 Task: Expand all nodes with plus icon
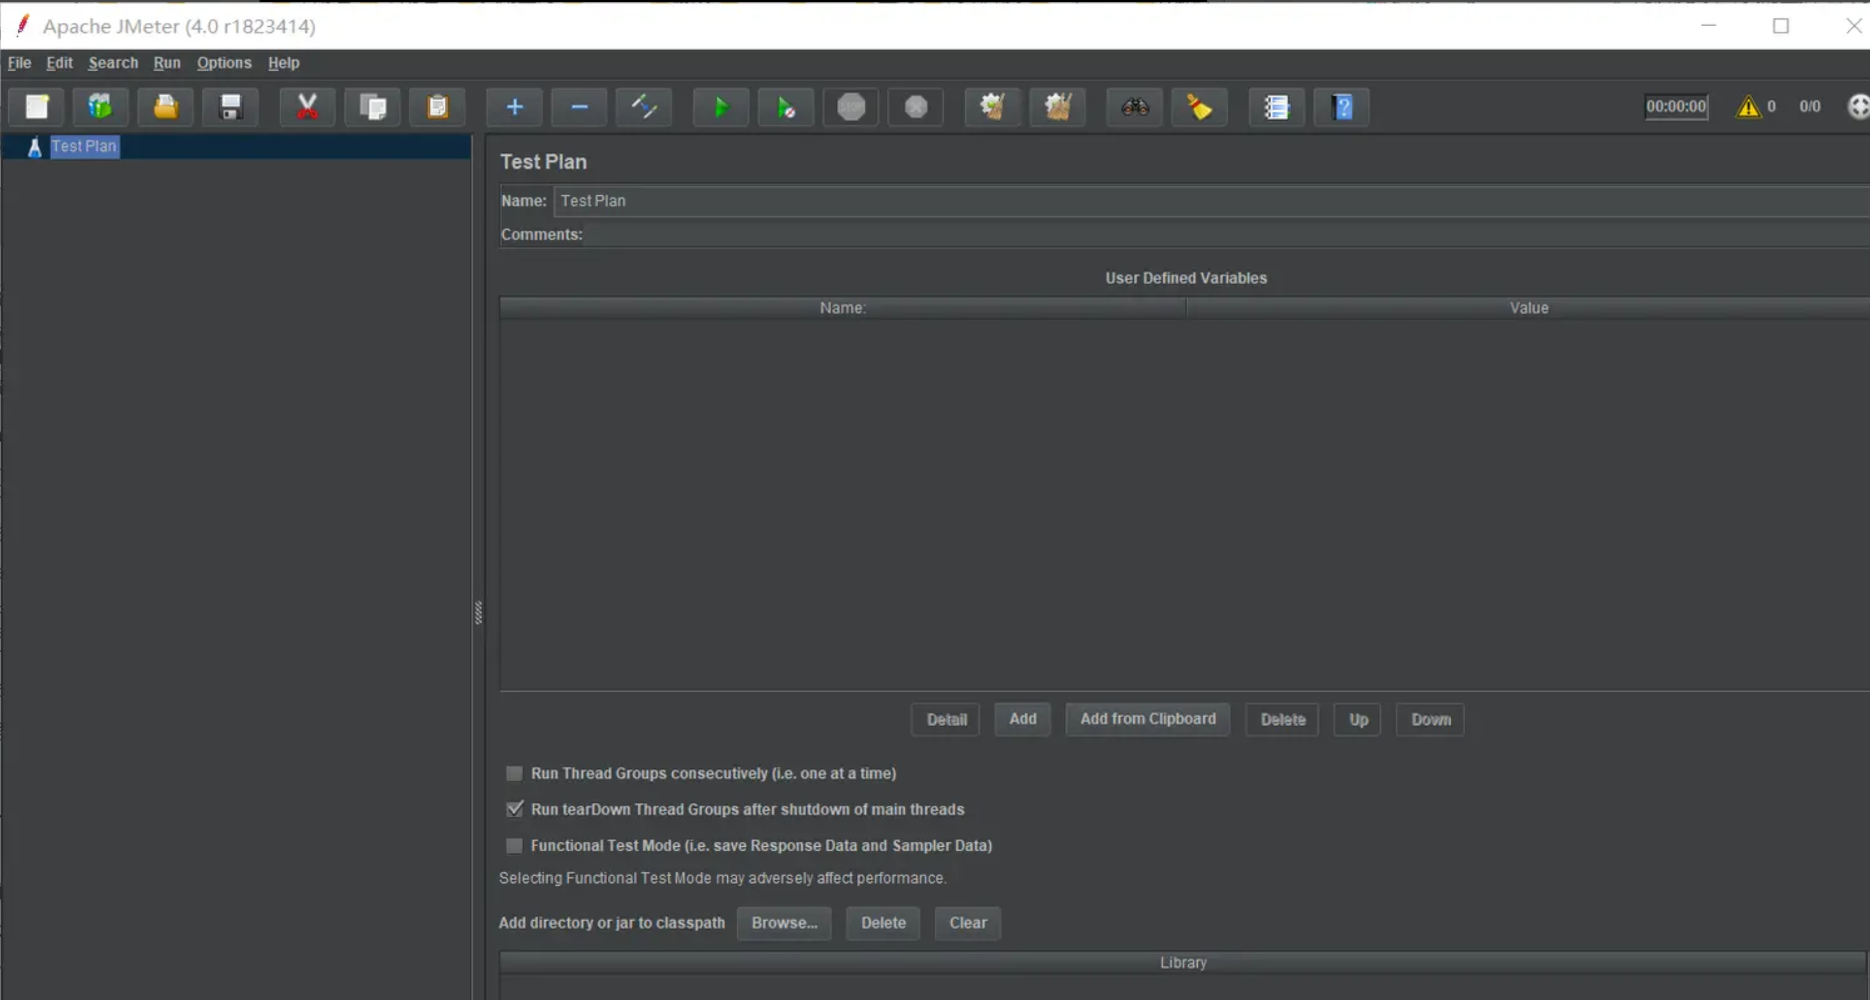coord(514,107)
